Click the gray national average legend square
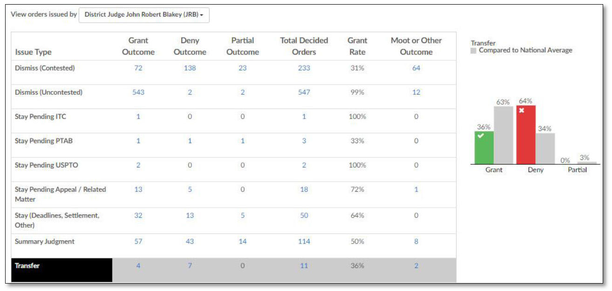Screen dimensions: 612x291 pyautogui.click(x=474, y=50)
